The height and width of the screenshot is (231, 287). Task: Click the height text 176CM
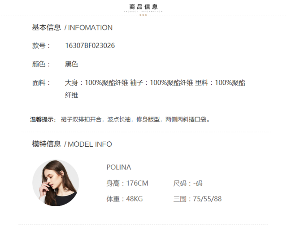pos(137,183)
